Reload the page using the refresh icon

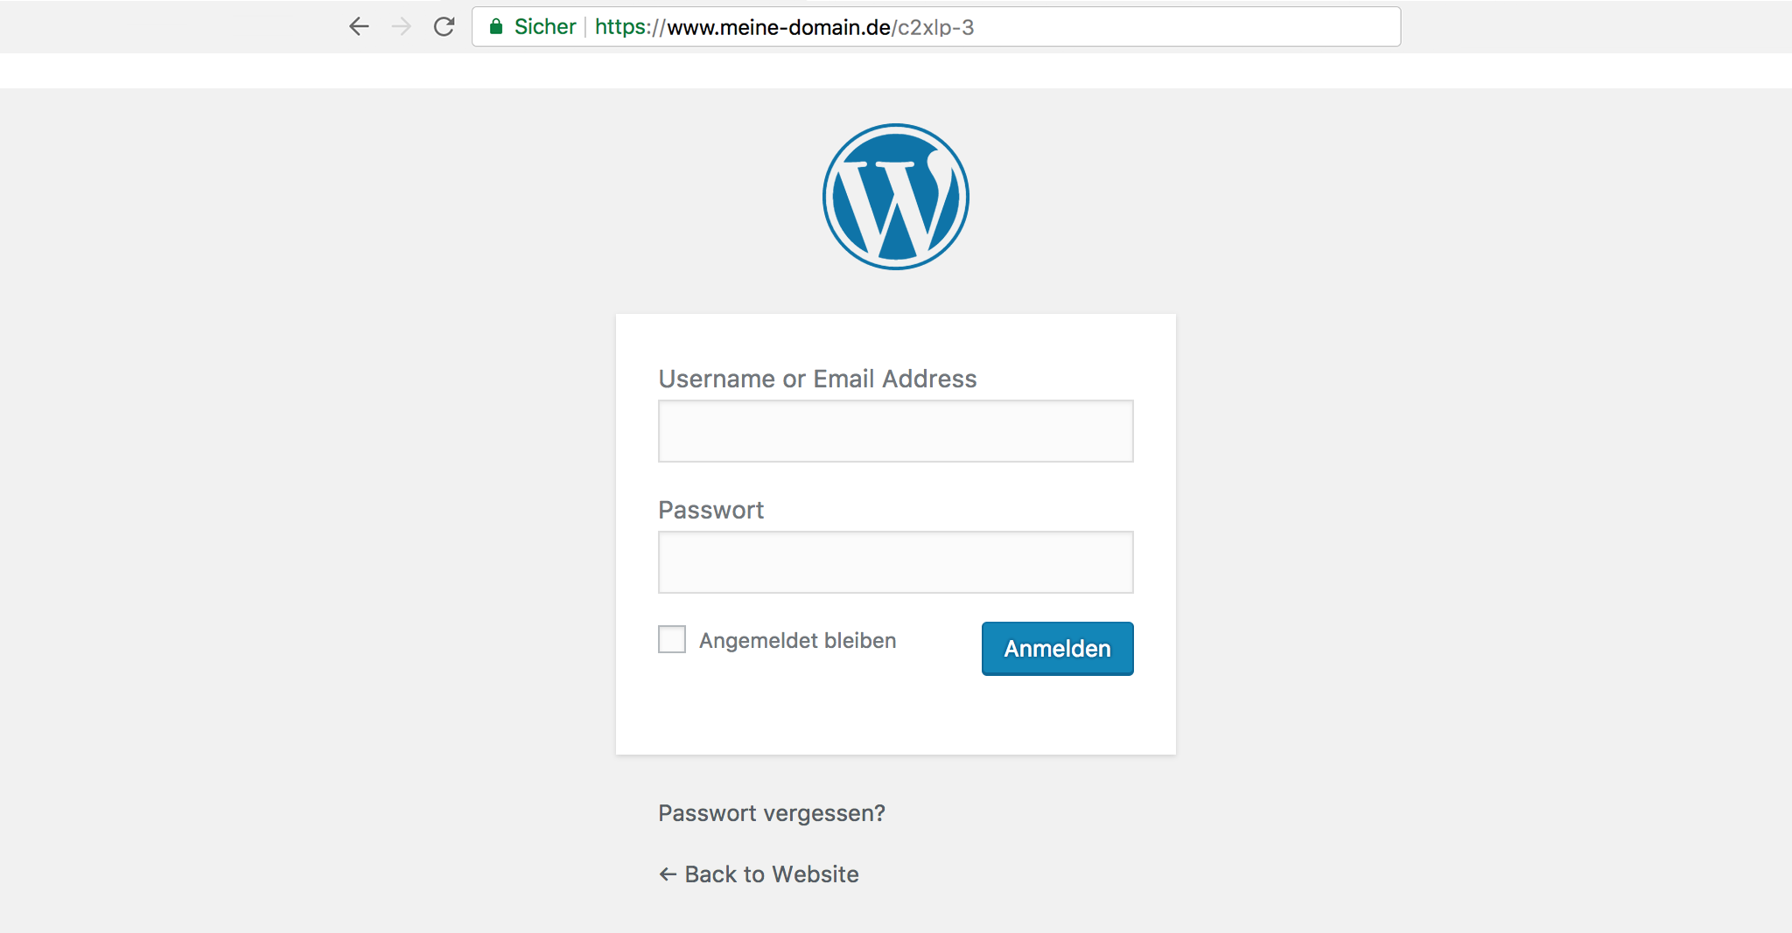(444, 26)
